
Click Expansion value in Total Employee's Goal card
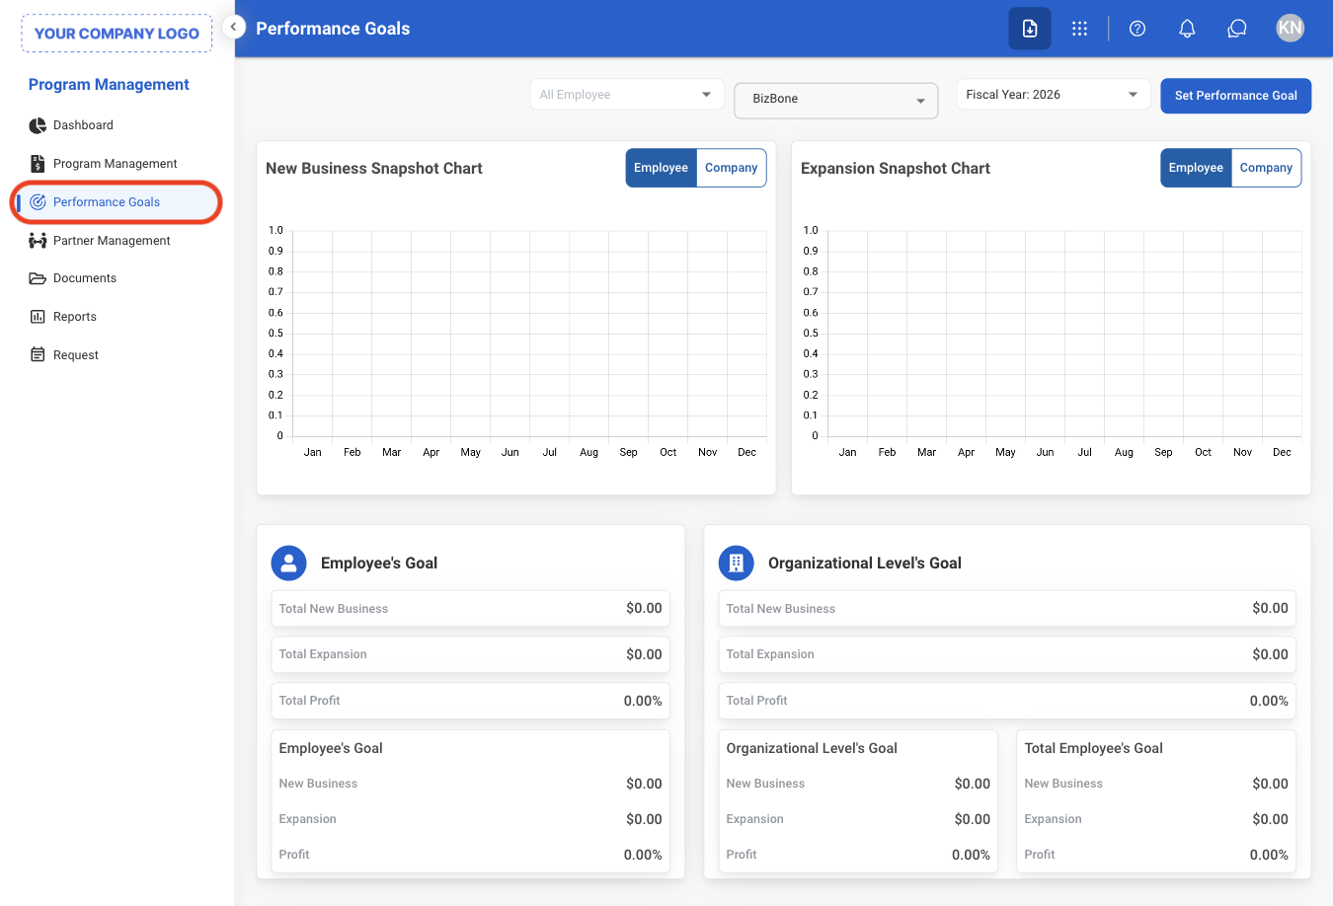click(x=1270, y=819)
